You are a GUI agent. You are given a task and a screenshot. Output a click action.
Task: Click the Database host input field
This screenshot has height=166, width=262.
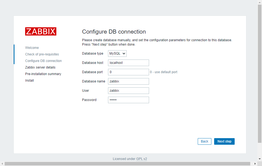129,63
